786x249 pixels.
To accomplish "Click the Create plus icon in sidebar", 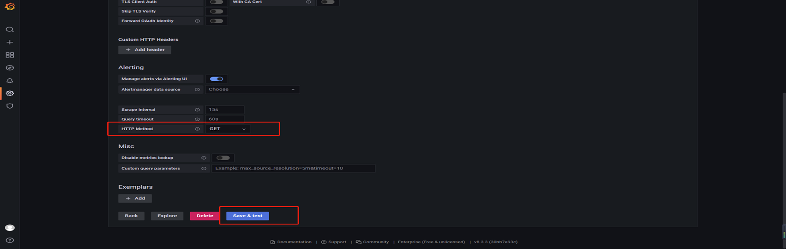I will (x=10, y=42).
